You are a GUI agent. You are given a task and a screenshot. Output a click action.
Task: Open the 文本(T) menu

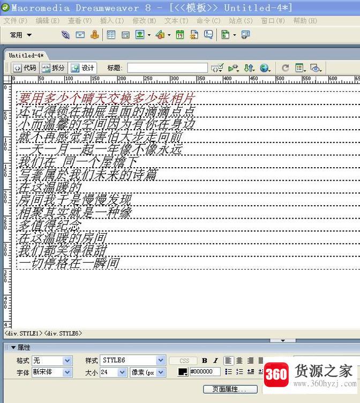[176, 21]
